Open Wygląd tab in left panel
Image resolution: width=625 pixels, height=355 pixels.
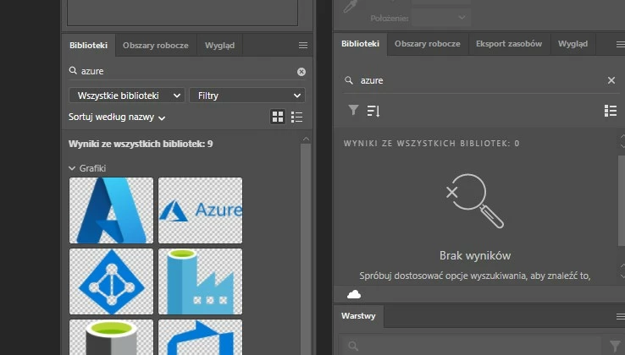[219, 46]
